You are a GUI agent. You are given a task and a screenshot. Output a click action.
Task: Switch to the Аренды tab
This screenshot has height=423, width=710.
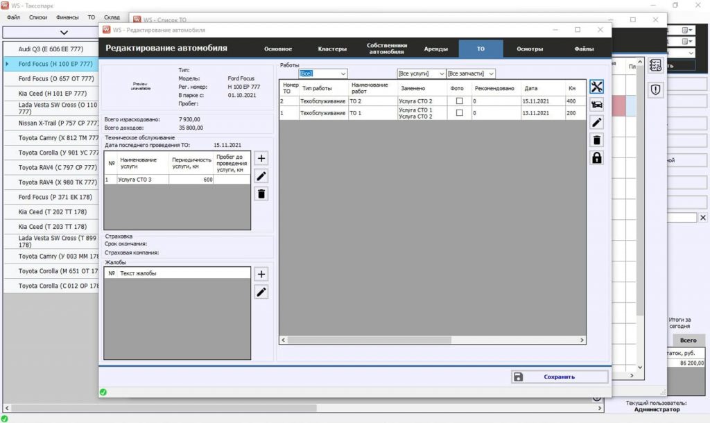click(435, 49)
